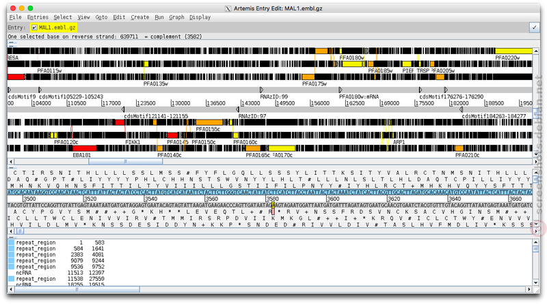The height and width of the screenshot is (304, 547).
Task: Open the Edit menu
Action: 119,17
